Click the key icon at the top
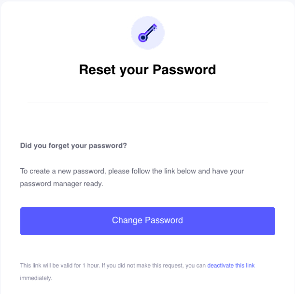Image resolution: width=295 pixels, height=294 pixels. point(148,33)
